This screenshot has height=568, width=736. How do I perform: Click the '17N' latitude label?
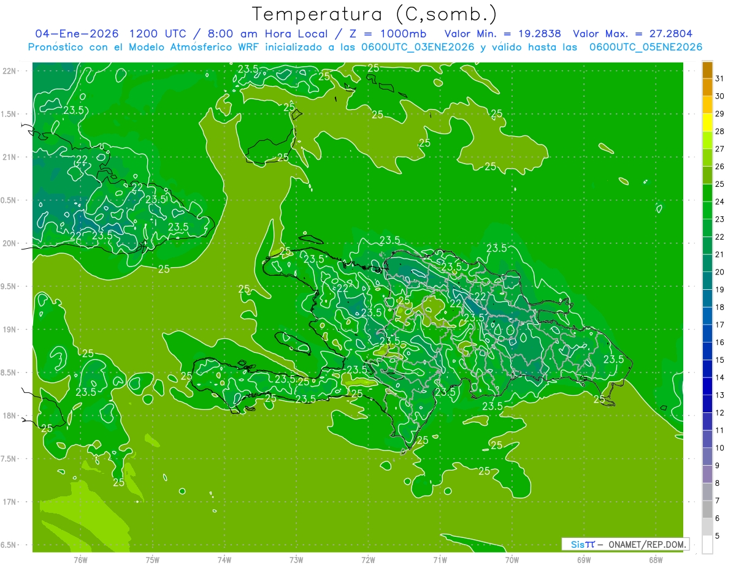coord(10,502)
